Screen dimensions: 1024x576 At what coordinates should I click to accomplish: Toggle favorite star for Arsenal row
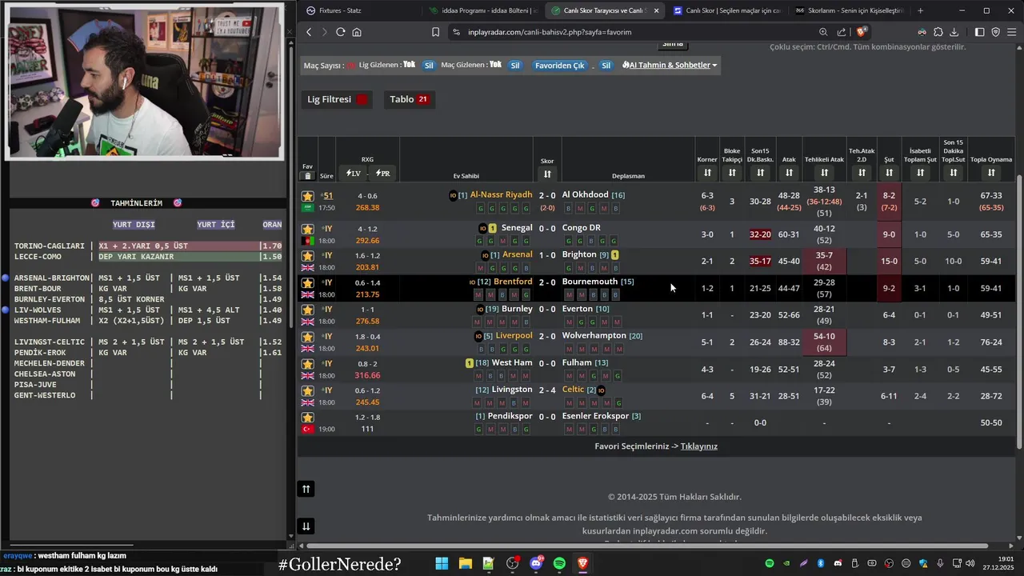307,256
